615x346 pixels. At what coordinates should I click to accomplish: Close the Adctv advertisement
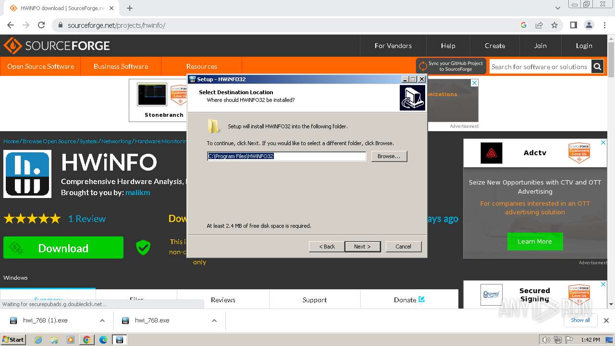(603, 143)
